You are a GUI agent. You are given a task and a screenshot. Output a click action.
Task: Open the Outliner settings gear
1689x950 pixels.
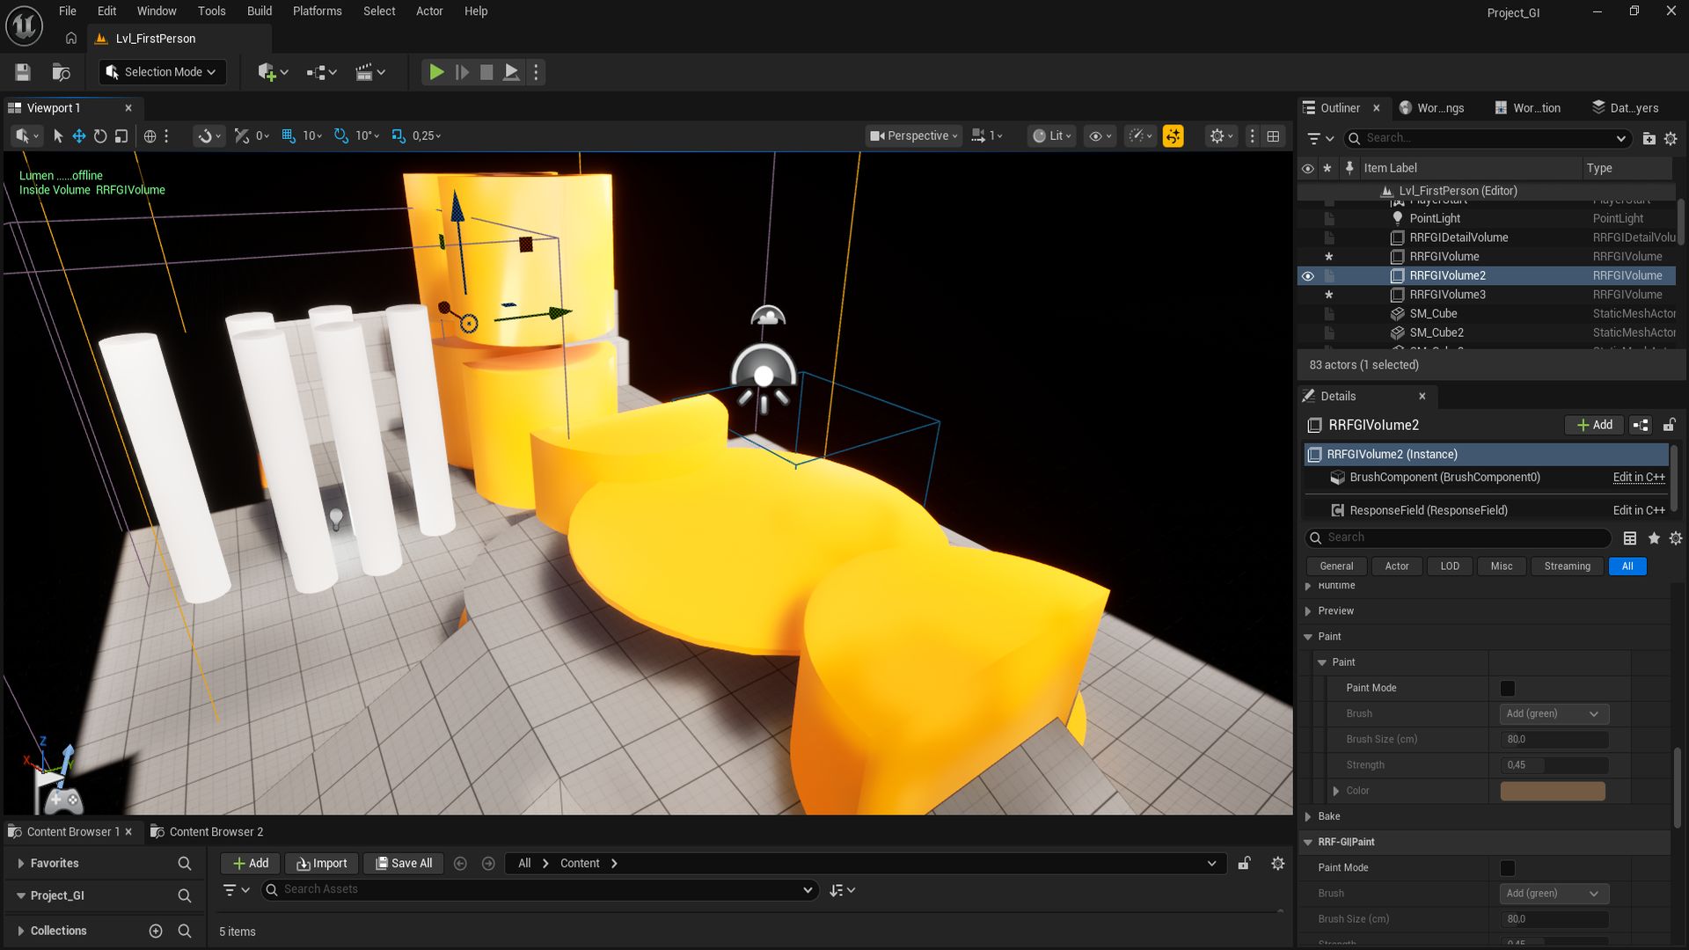(1671, 138)
